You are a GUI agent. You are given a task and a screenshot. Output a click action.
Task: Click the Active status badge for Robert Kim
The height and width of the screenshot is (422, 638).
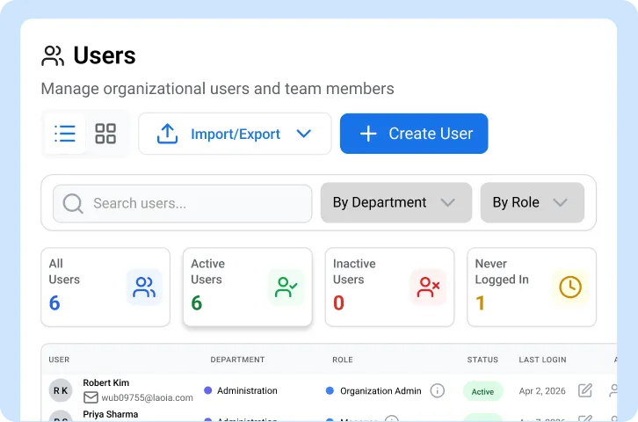tap(482, 391)
